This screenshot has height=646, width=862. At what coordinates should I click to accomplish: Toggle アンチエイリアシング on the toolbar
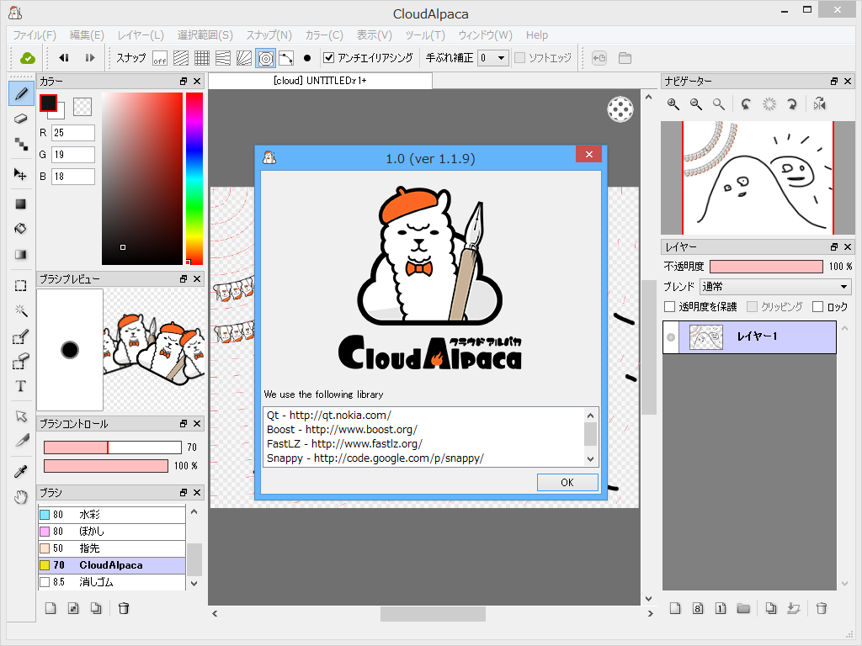tap(329, 58)
